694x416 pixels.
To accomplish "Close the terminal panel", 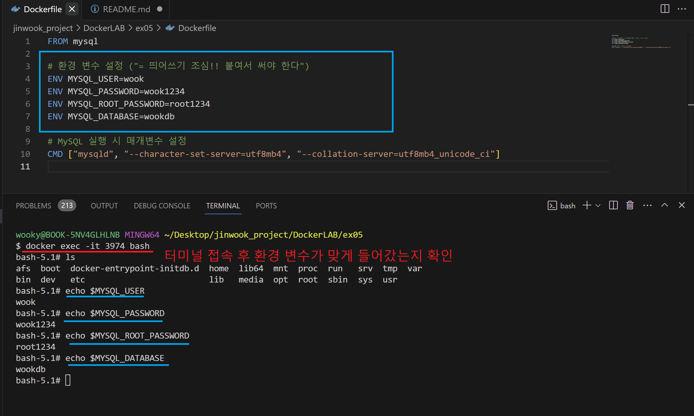I will [681, 205].
